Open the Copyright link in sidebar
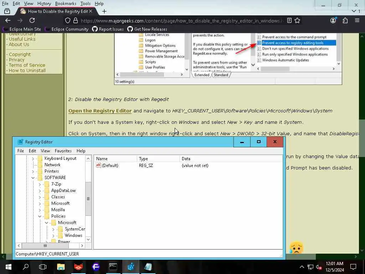This screenshot has width=365, height=274. coord(20,54)
